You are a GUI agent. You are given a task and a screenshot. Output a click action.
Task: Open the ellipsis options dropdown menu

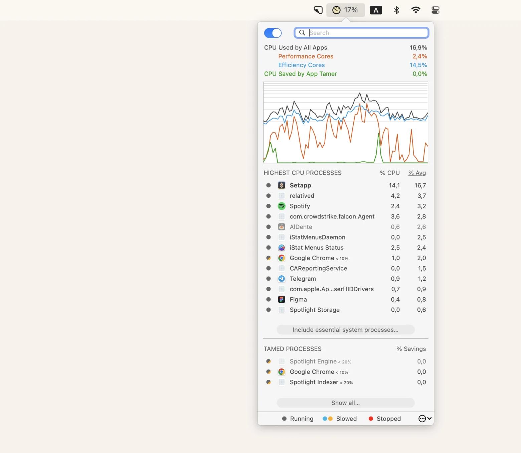[x=425, y=419]
